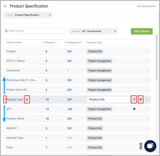Open three-dot menu for Images row
Screen dimensions: 160x156
[147, 51]
